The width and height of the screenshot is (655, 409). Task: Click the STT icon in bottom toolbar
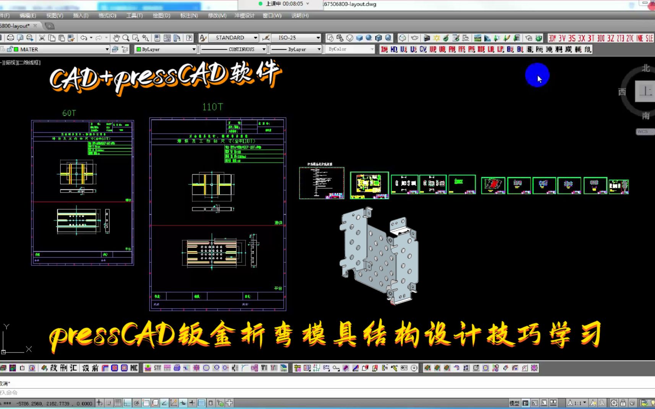coord(158,368)
